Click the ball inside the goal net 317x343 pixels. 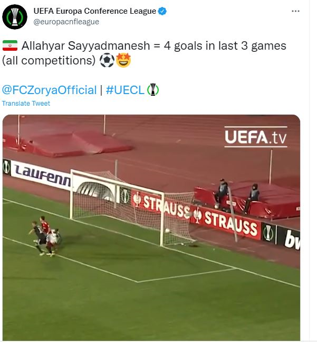(167, 230)
